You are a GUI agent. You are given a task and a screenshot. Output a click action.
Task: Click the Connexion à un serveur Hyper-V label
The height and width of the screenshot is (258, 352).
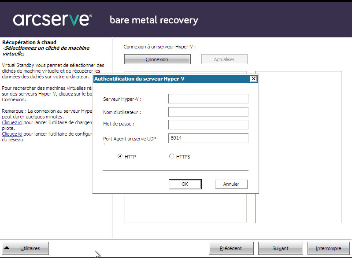pyautogui.click(x=159, y=47)
